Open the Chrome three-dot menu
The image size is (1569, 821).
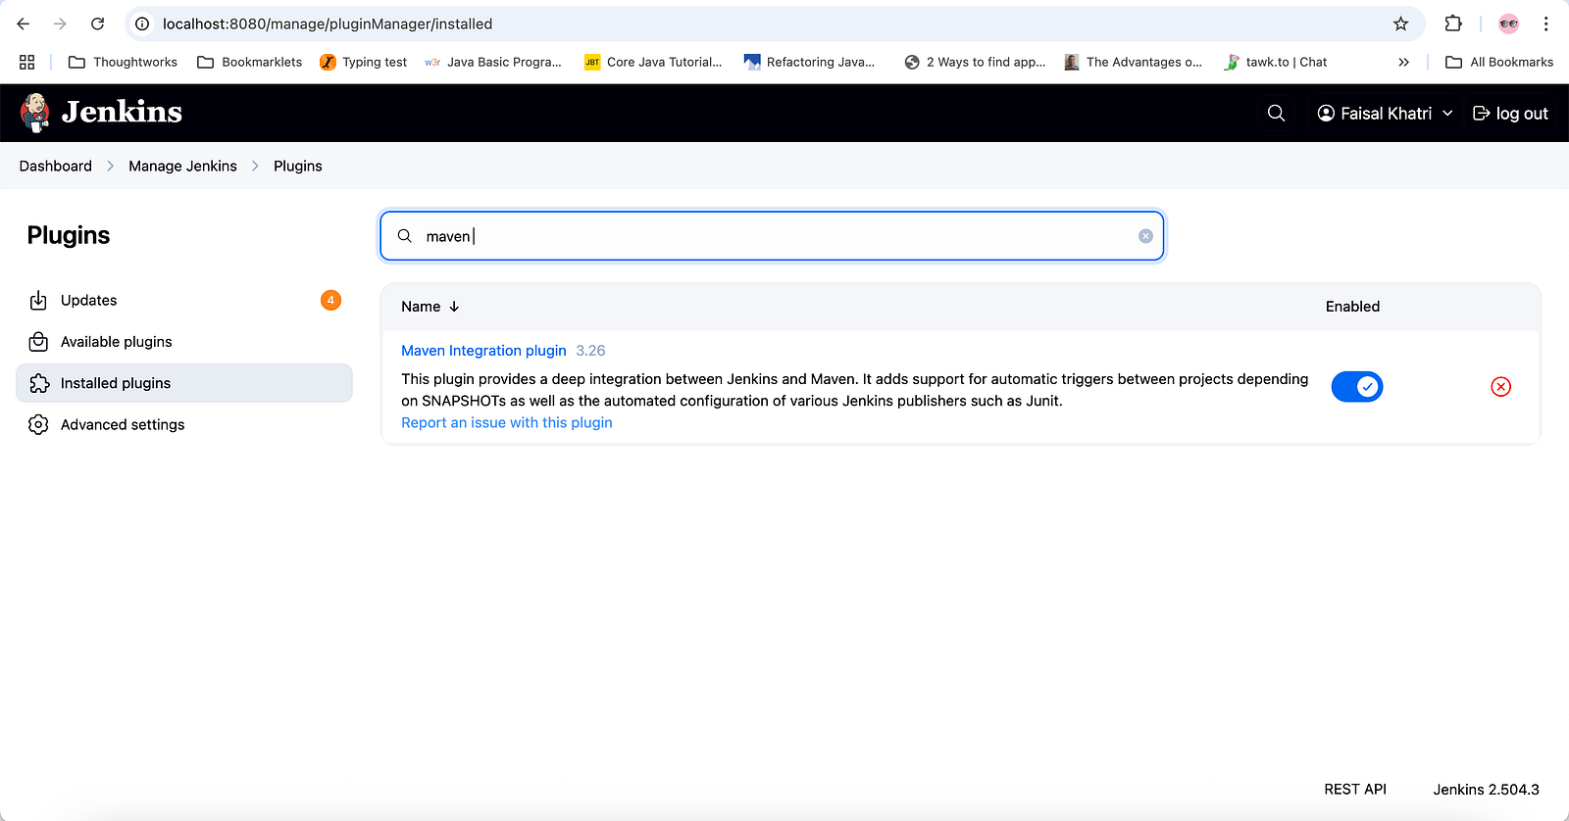pyautogui.click(x=1545, y=24)
